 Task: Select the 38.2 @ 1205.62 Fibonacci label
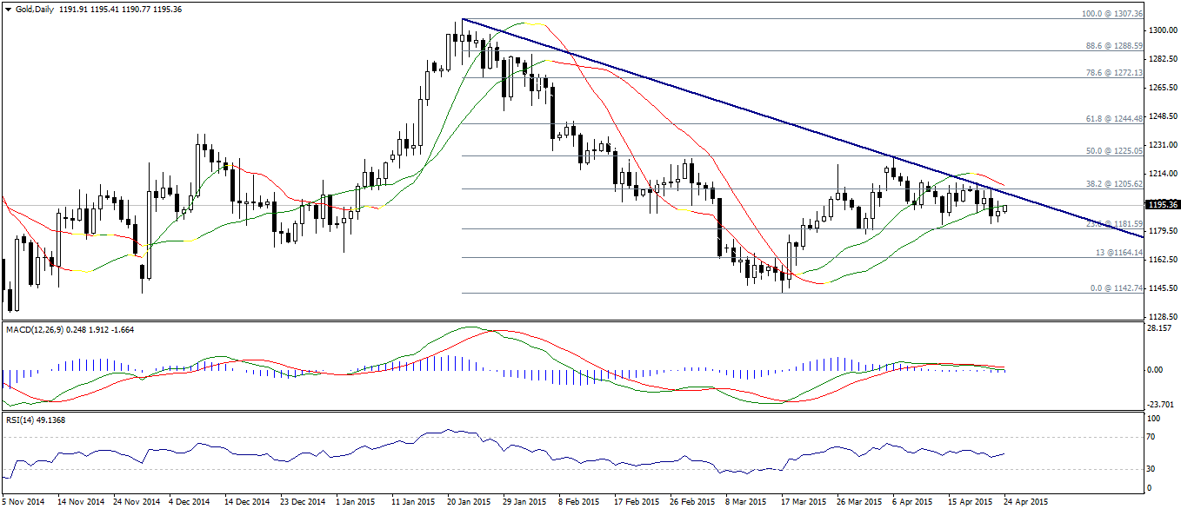coord(1112,184)
